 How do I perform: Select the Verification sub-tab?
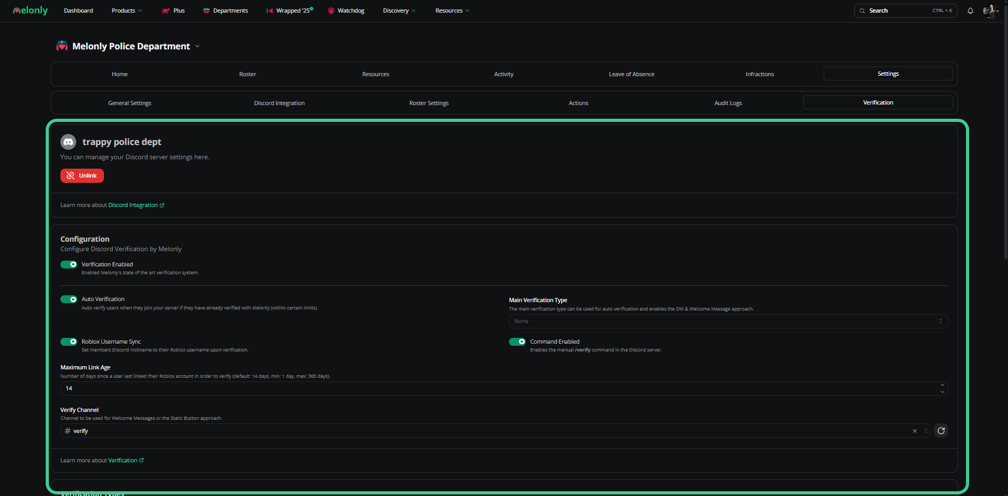point(878,102)
